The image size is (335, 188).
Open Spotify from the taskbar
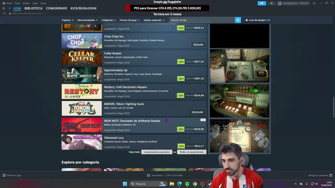187,184
